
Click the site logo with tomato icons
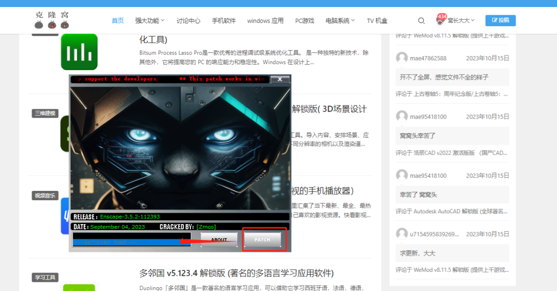coord(52,20)
